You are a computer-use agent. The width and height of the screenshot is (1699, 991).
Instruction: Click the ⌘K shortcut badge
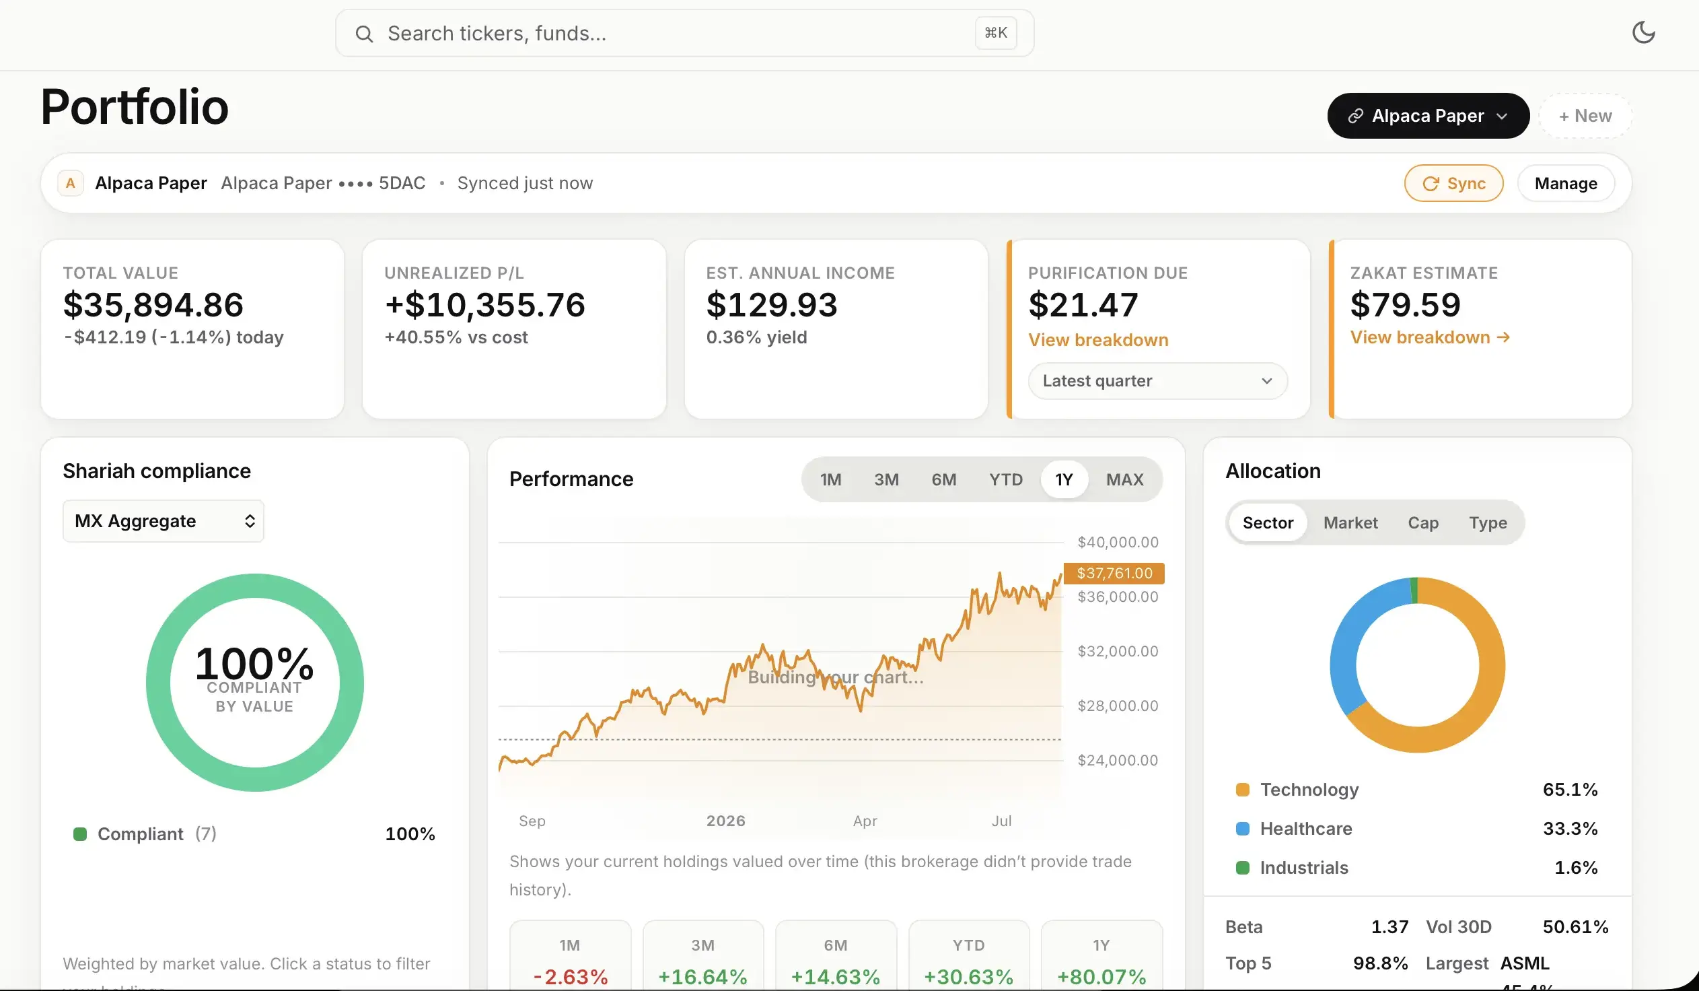[995, 33]
